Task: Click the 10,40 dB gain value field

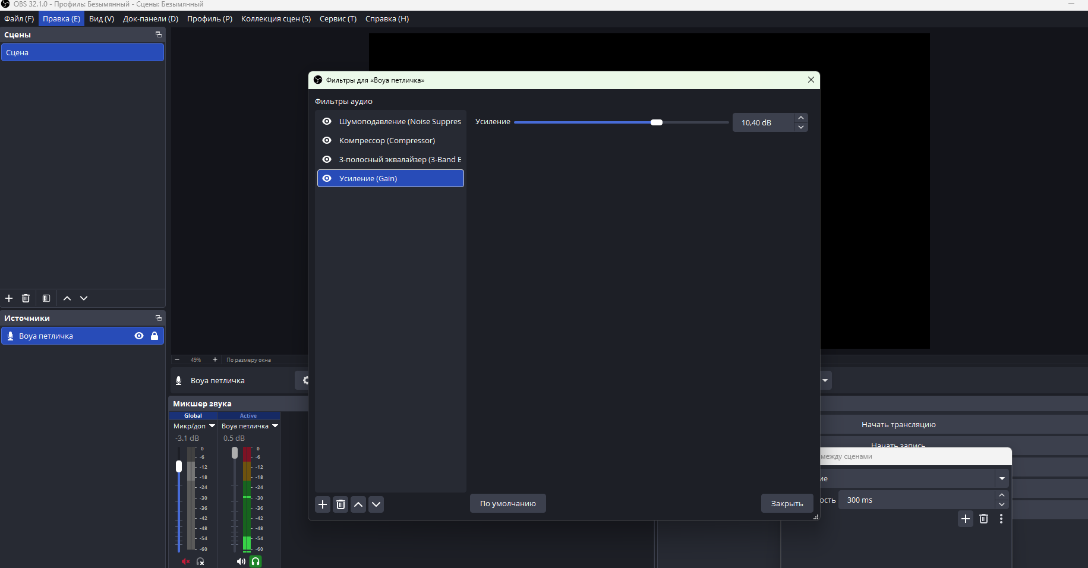Action: click(763, 122)
